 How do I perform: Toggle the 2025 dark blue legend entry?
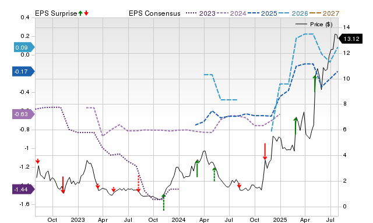pos(262,13)
